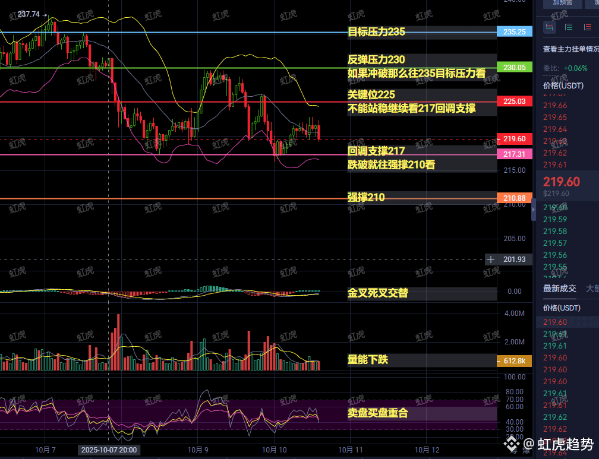Open 查看主力挂单情况 link

click(x=570, y=49)
